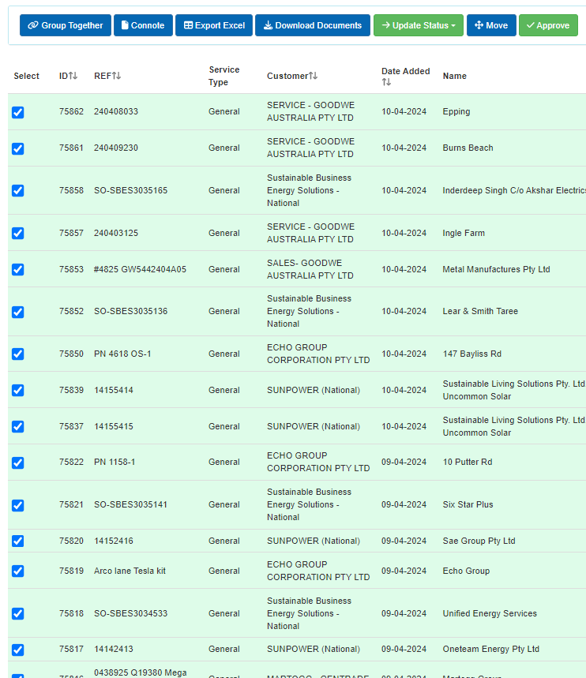
Task: Untick the checkbox for ID 75821
Action: pos(18,505)
